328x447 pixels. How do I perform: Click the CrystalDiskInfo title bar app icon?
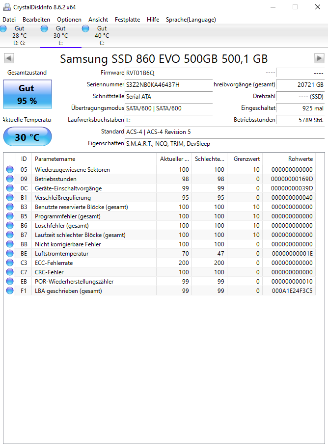tap(7, 7)
